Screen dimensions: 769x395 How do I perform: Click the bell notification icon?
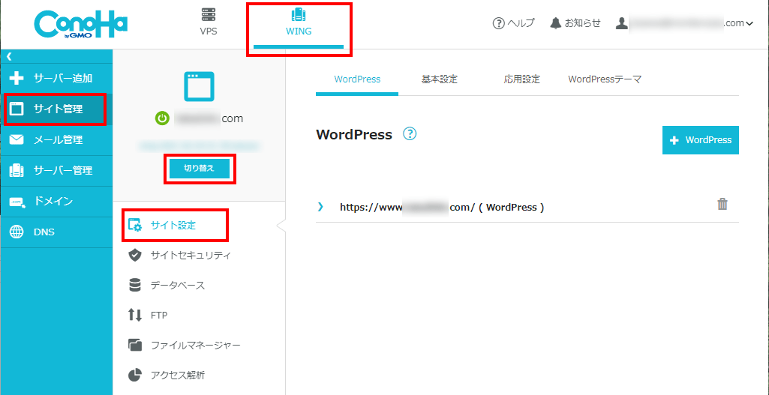[x=556, y=23]
